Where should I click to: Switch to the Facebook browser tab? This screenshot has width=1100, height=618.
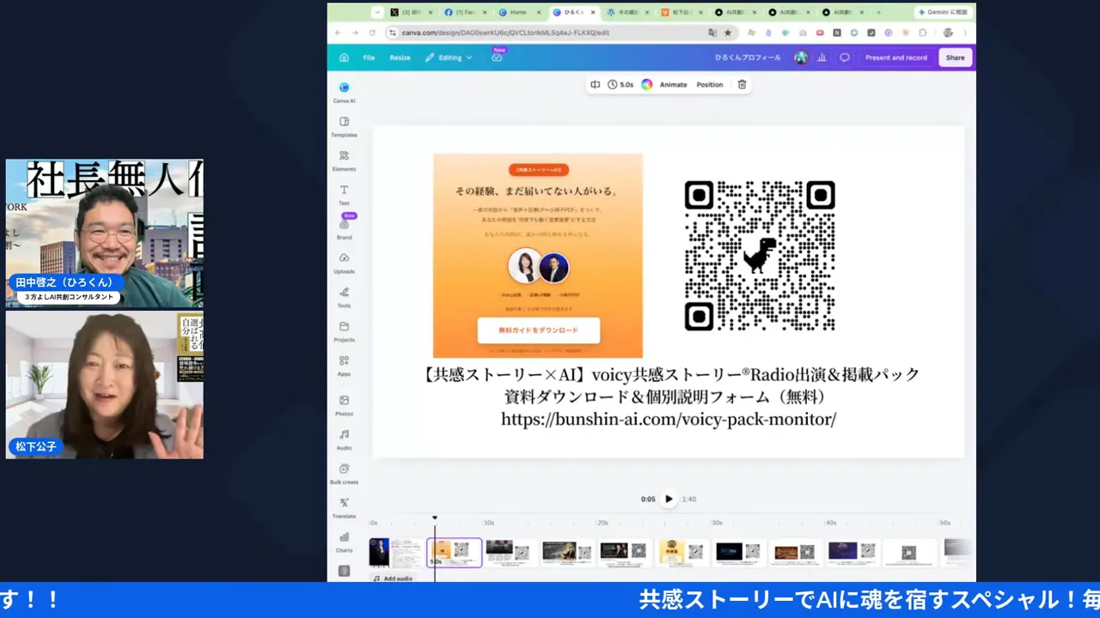click(x=465, y=12)
